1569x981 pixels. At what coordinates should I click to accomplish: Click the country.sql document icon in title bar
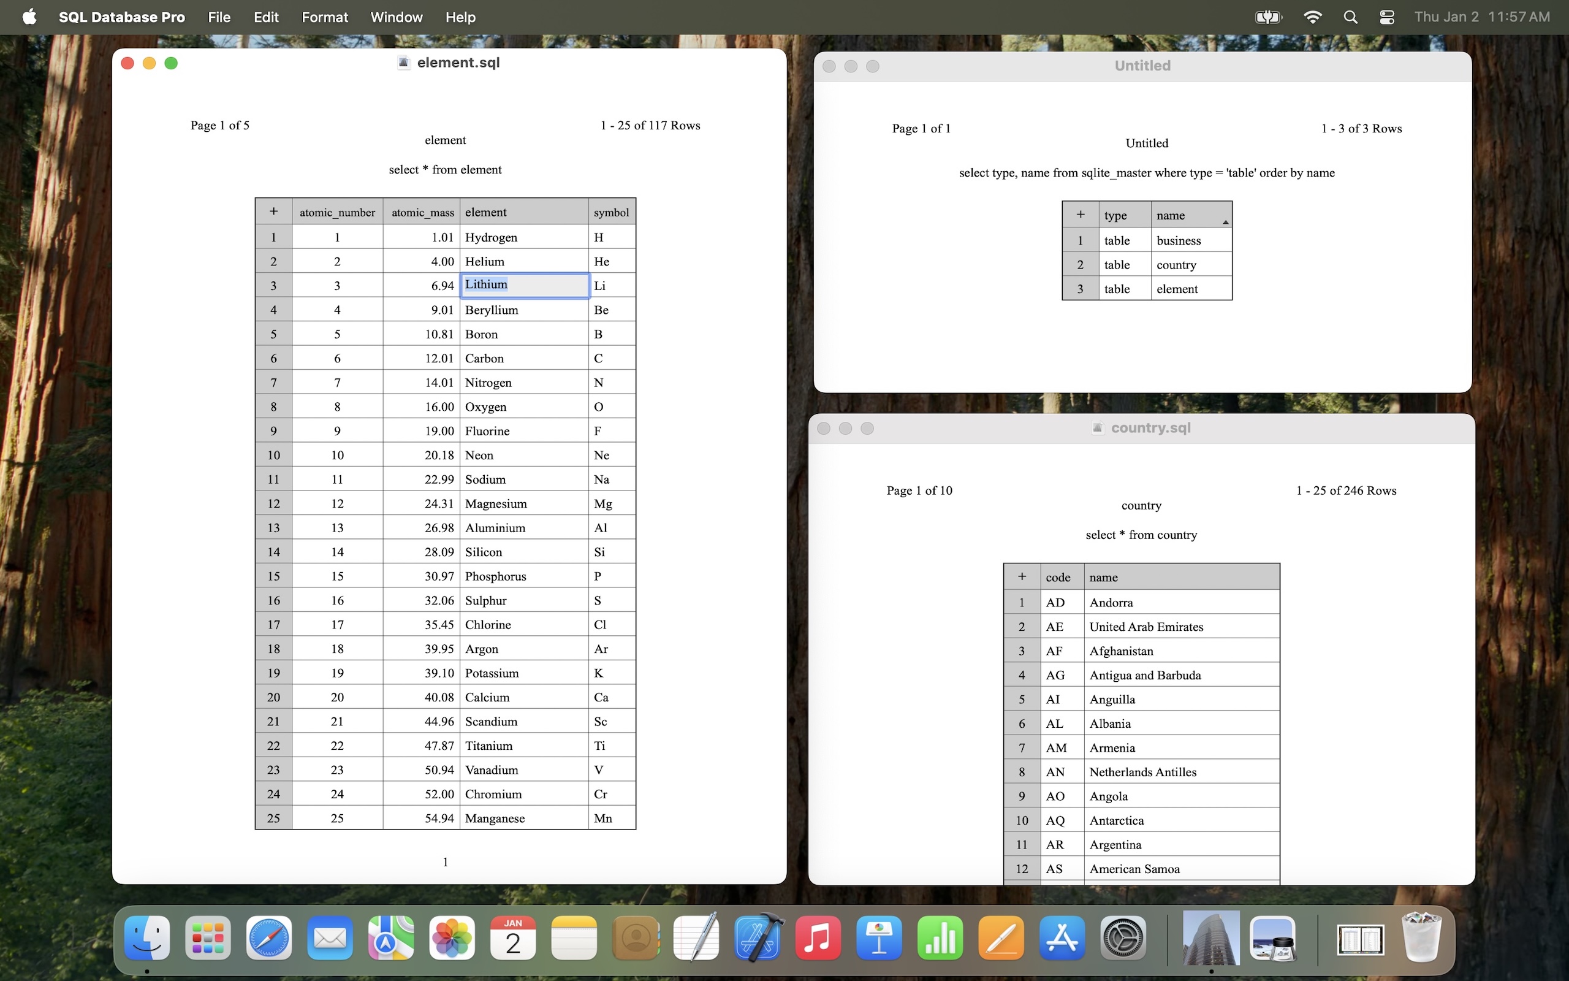[1098, 428]
